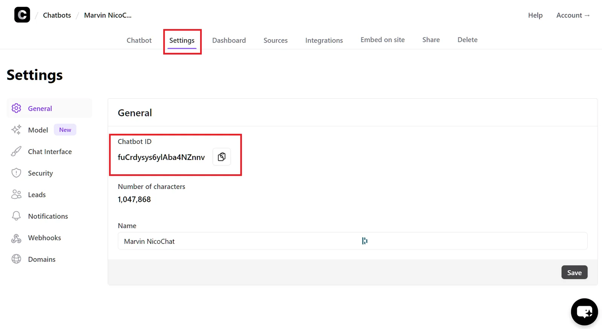Image resolution: width=602 pixels, height=329 pixels.
Task: Open the Help link
Action: coord(535,15)
